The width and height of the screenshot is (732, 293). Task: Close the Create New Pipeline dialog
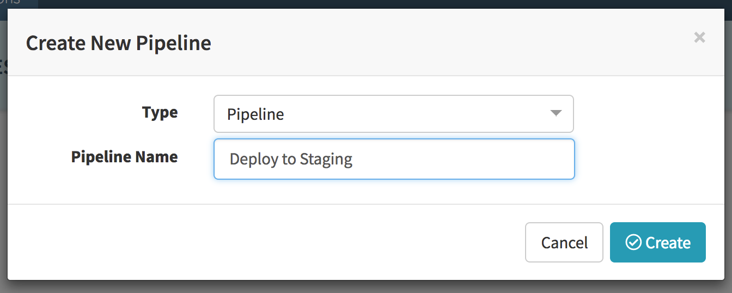click(x=699, y=38)
